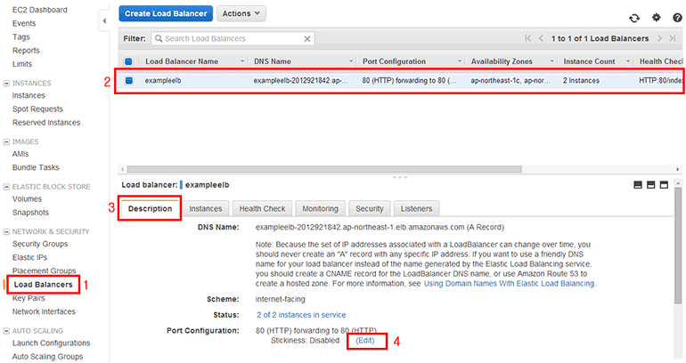The height and width of the screenshot is (363, 686).
Task: Go to the next page arrow in pagination
Action: click(x=660, y=39)
